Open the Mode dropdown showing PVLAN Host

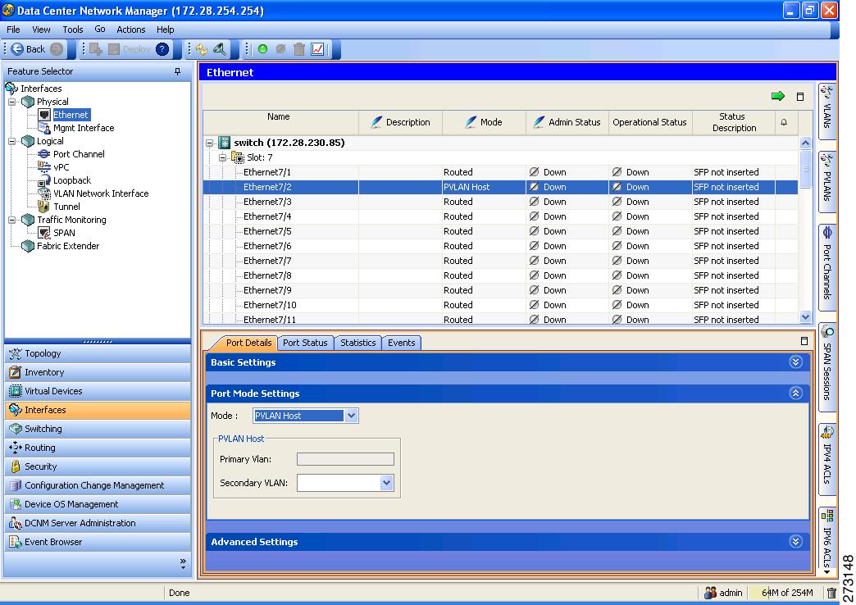(x=351, y=416)
